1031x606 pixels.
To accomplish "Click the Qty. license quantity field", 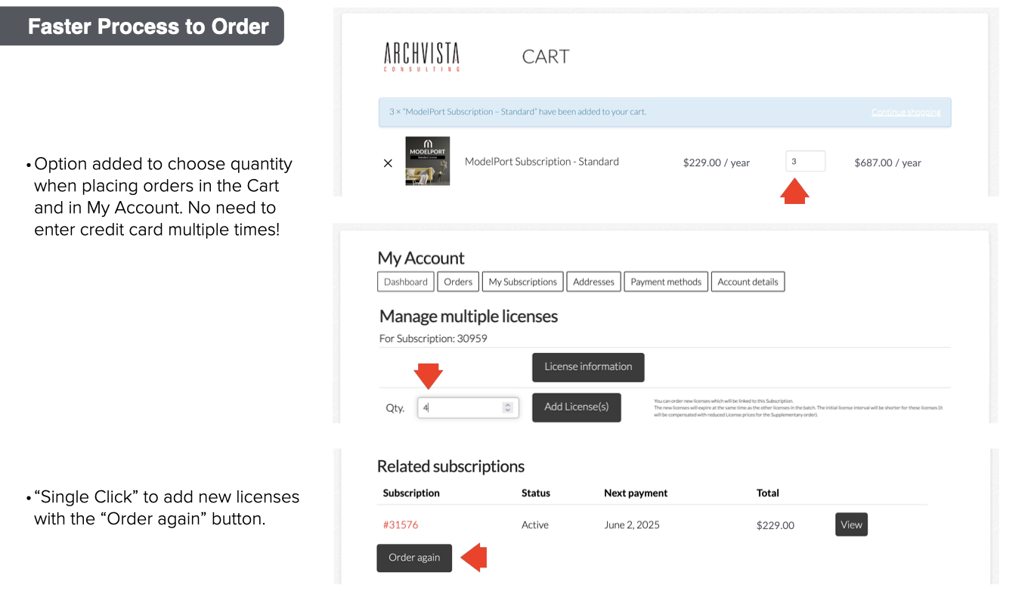I will (x=468, y=407).
